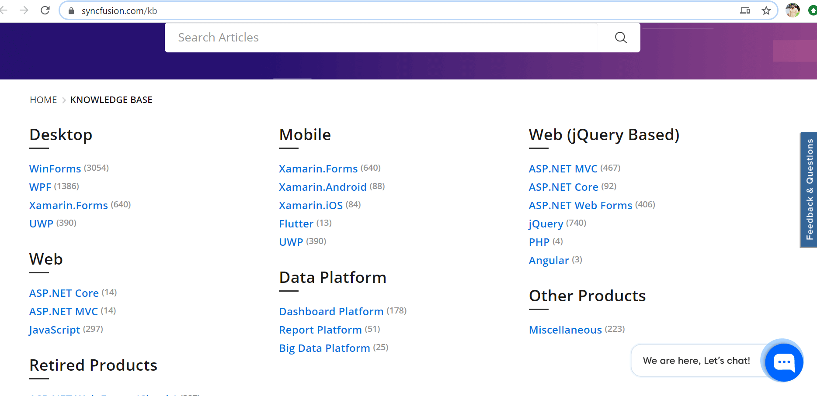Open Dashboard Platform articles
817x396 pixels.
tap(331, 311)
